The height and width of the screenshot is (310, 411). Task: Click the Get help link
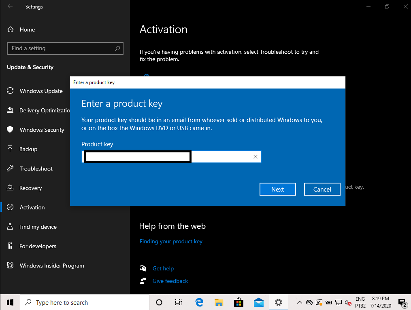coord(163,268)
